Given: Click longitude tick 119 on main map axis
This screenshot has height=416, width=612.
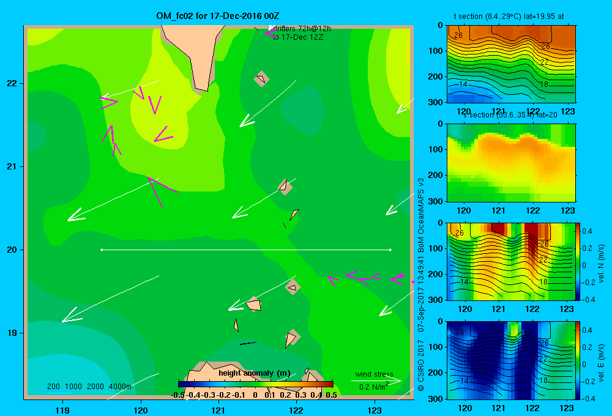Looking at the screenshot, I should pyautogui.click(x=62, y=410).
